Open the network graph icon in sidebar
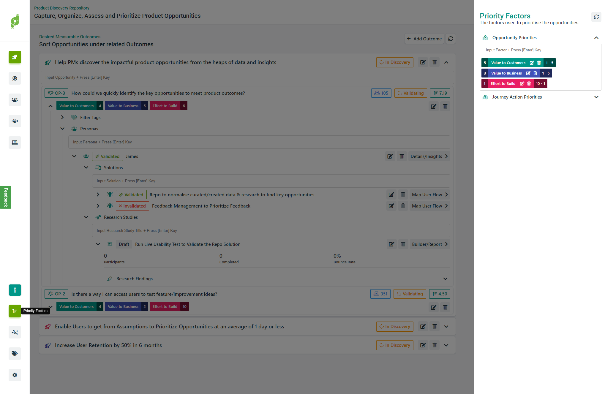The height and width of the screenshot is (394, 605). tap(15, 332)
